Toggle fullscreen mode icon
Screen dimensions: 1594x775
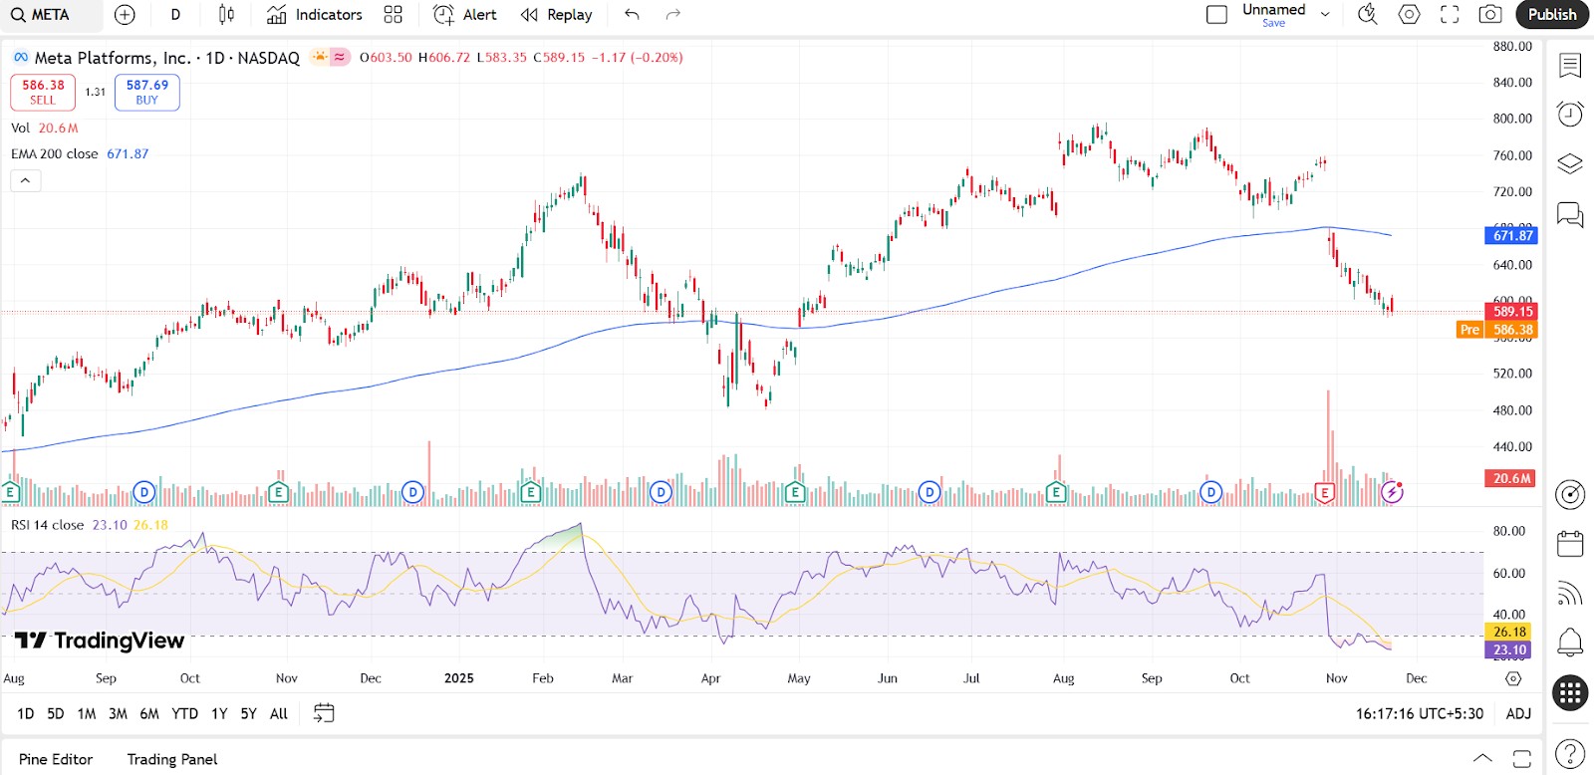pos(1450,14)
